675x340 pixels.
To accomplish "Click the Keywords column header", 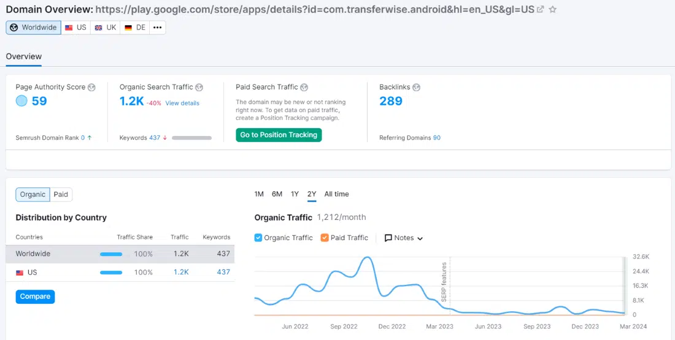I will click(217, 237).
